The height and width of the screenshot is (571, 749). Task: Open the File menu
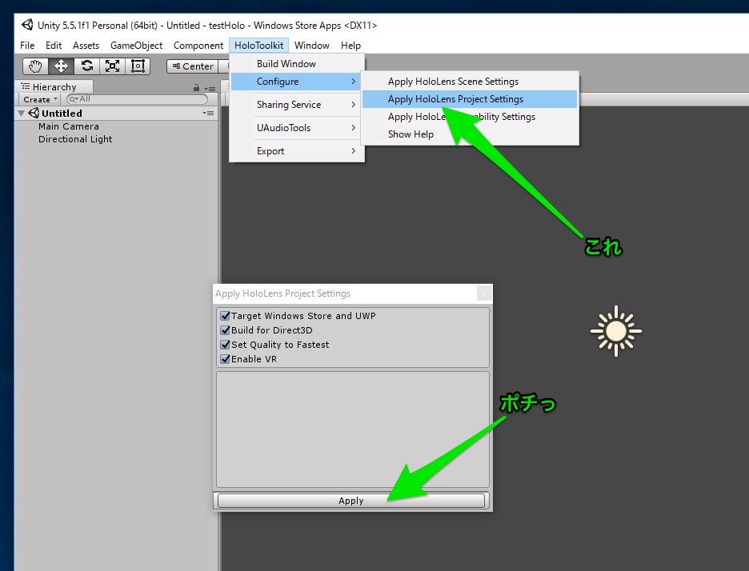(x=27, y=46)
